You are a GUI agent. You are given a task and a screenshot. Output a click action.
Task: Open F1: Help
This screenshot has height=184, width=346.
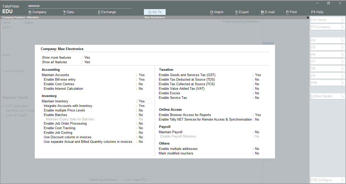(x=317, y=12)
